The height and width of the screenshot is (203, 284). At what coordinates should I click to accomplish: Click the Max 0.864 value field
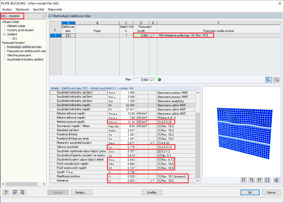[x=141, y=80]
